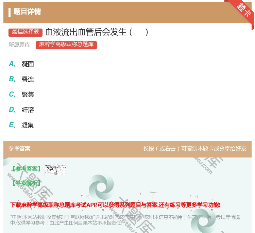Click the question text 血液流出血管后会发生
This screenshot has height=233, width=255.
coord(97,32)
